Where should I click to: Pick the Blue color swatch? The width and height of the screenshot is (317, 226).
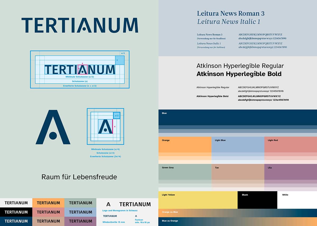pyautogui.click(x=238, y=117)
